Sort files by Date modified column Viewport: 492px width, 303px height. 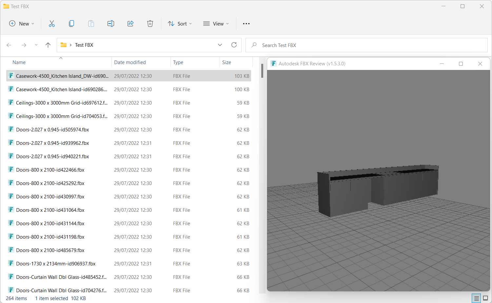130,62
